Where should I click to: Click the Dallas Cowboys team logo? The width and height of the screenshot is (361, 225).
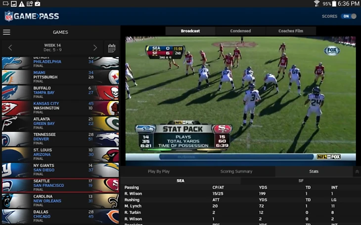point(16,216)
